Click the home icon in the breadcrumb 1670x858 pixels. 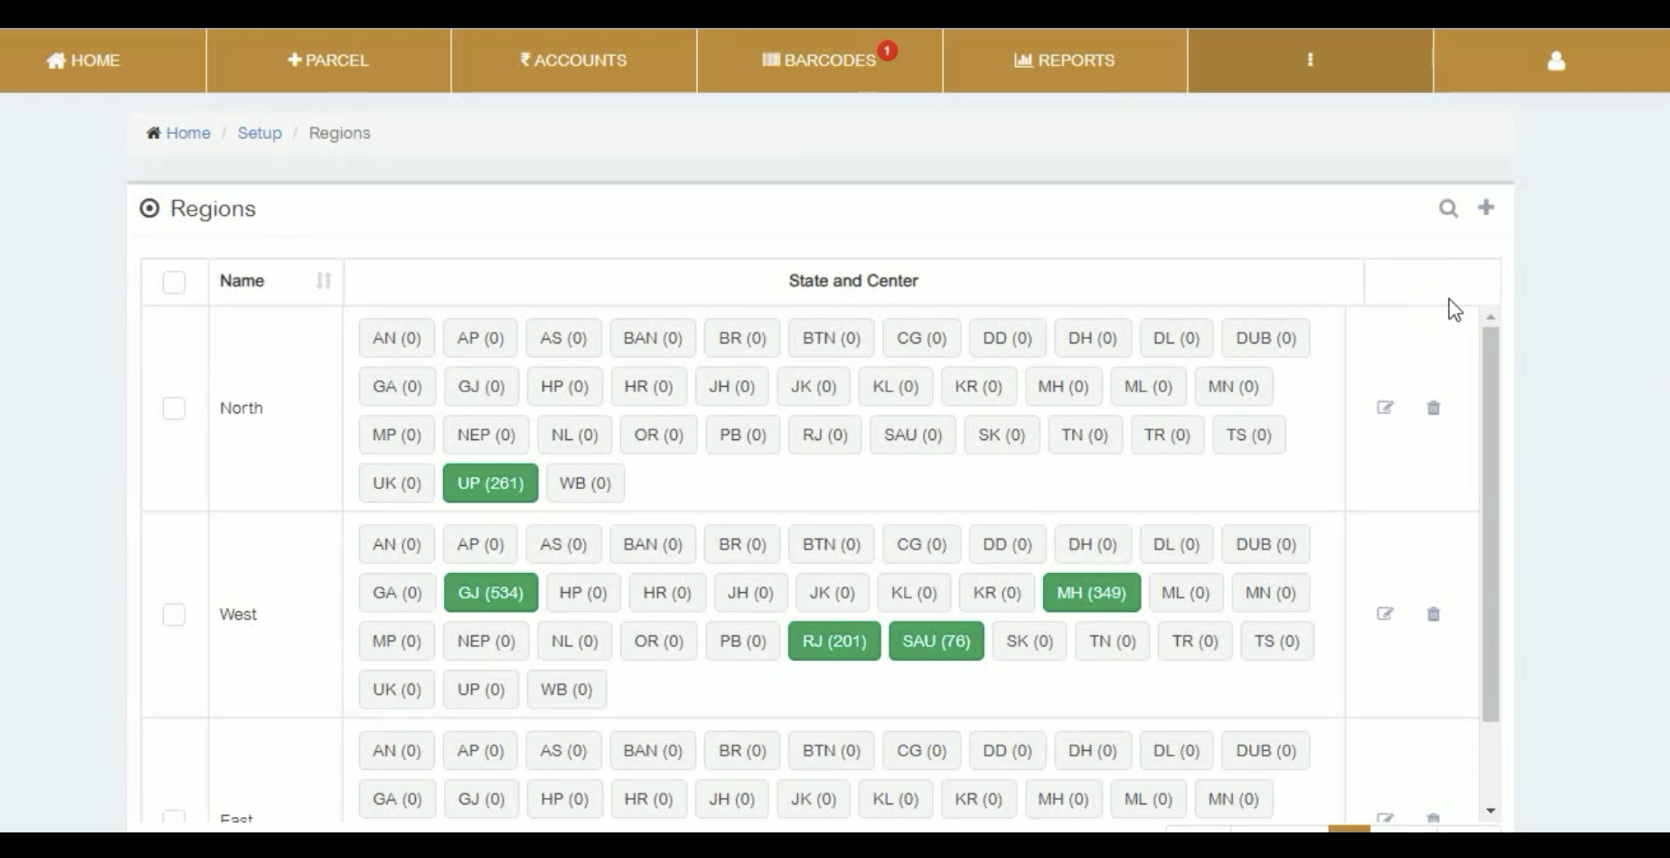[154, 133]
